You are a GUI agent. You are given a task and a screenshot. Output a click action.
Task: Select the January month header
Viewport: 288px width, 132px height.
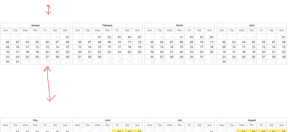click(x=35, y=25)
